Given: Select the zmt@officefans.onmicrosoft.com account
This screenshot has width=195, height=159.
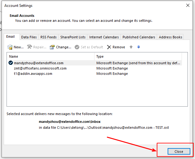Looking at the screenshot, I should [40, 68].
